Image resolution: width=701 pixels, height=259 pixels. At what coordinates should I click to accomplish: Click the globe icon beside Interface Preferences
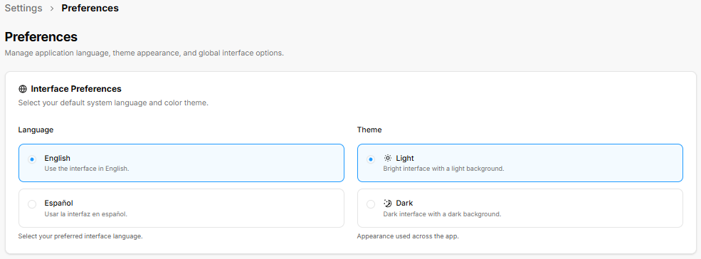click(23, 89)
